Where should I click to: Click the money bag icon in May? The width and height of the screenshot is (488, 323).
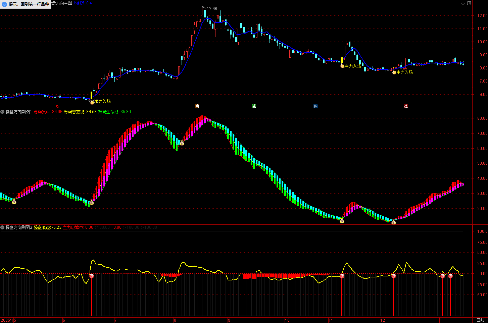[14, 202]
